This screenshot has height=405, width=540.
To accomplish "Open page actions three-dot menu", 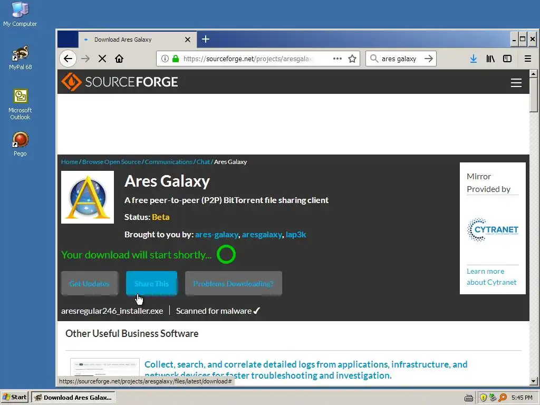I will 337,59.
